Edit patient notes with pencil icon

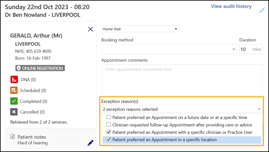[90, 143]
